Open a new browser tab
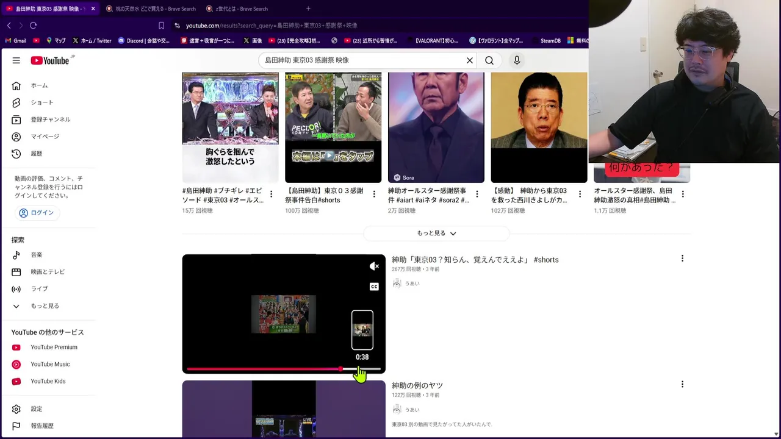This screenshot has height=439, width=781. (x=308, y=9)
